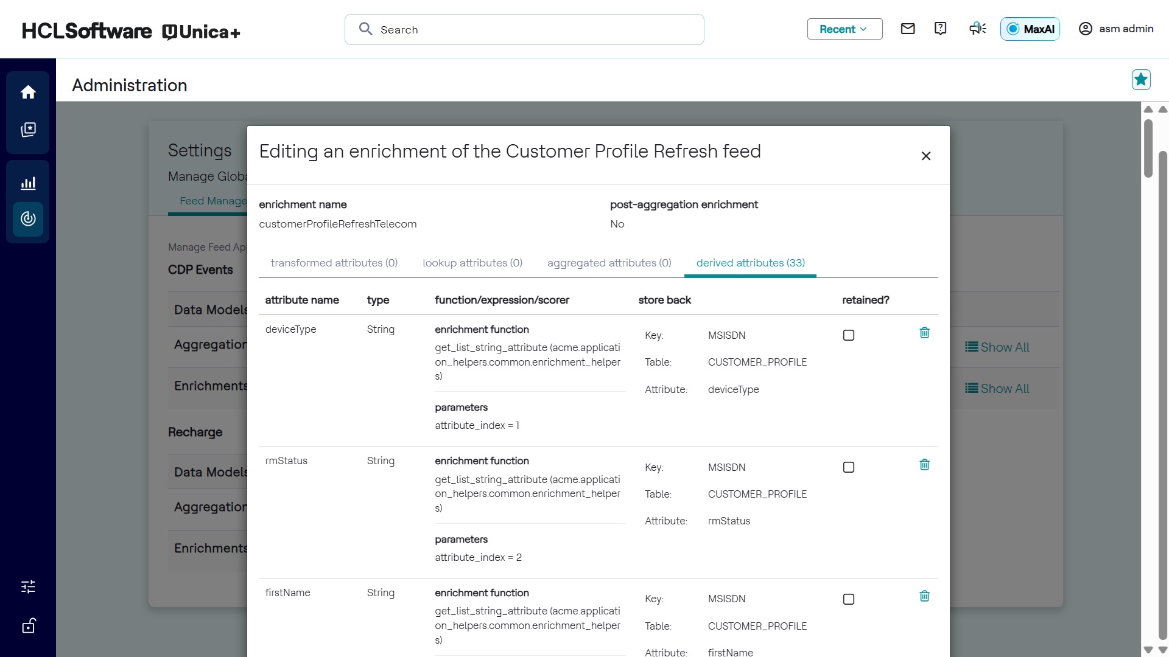Enable retained checkbox for firstName
Image resolution: width=1169 pixels, height=657 pixels.
point(849,599)
